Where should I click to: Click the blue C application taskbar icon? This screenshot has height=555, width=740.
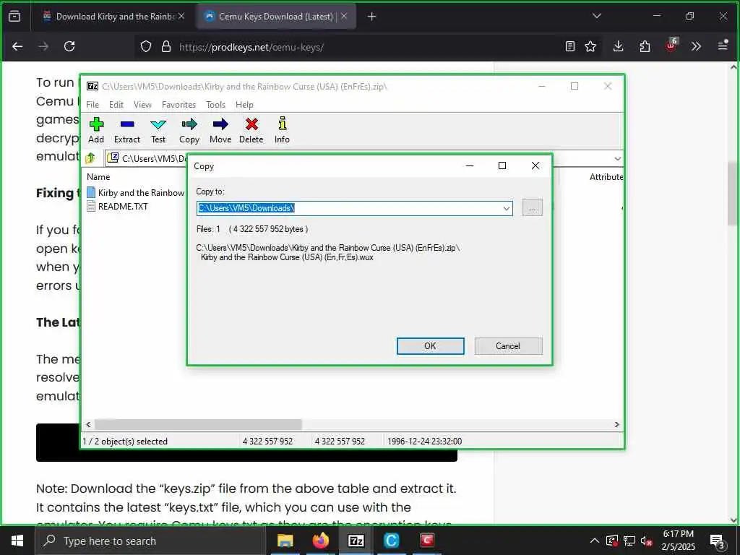click(x=392, y=541)
